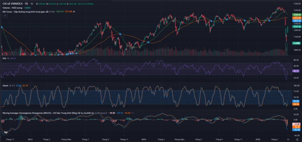Image resolution: width=302 pixels, height=142 pixels.
Task: Click the orange 1273.95 price axis label
Action: (296, 18)
